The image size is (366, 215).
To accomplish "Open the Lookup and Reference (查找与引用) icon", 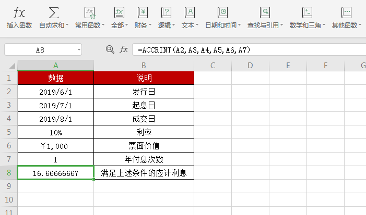I will (265, 12).
